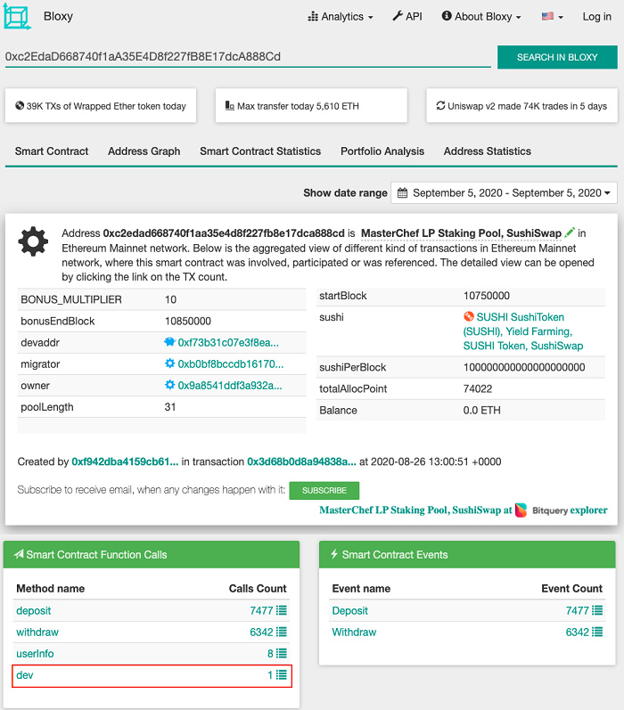Click the calendar icon in date range
This screenshot has width=624, height=710.
coord(402,193)
